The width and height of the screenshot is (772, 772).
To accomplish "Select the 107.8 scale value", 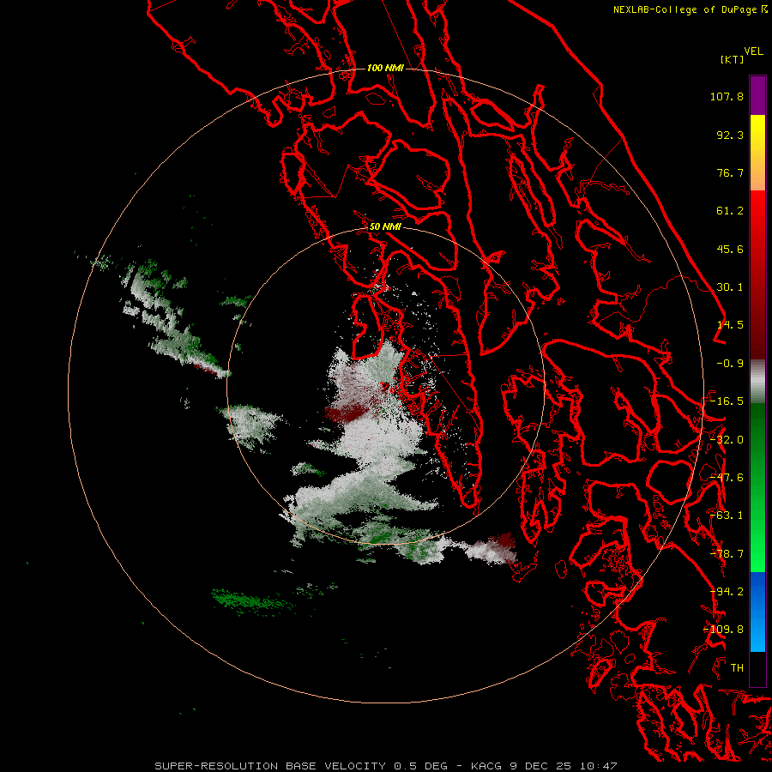I will pyautogui.click(x=727, y=96).
